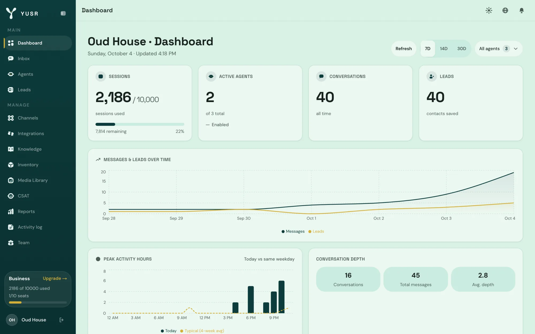Image resolution: width=535 pixels, height=334 pixels.
Task: Click the 45 Total messages stat tile
Action: 415,279
